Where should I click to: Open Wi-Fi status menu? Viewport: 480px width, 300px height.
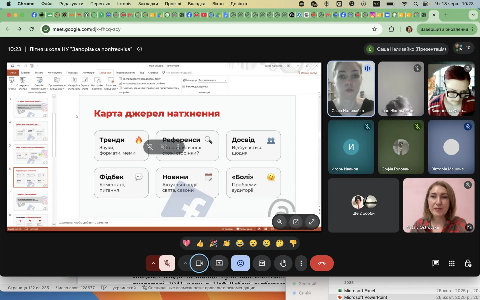[404, 4]
